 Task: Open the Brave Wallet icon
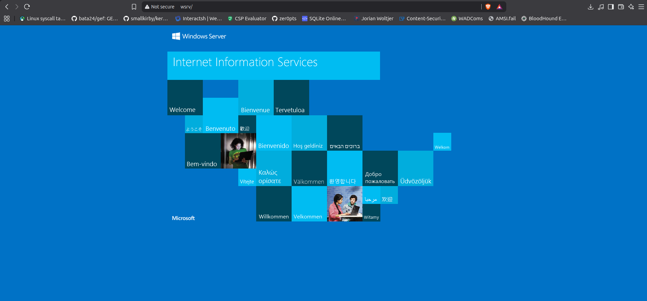(621, 7)
